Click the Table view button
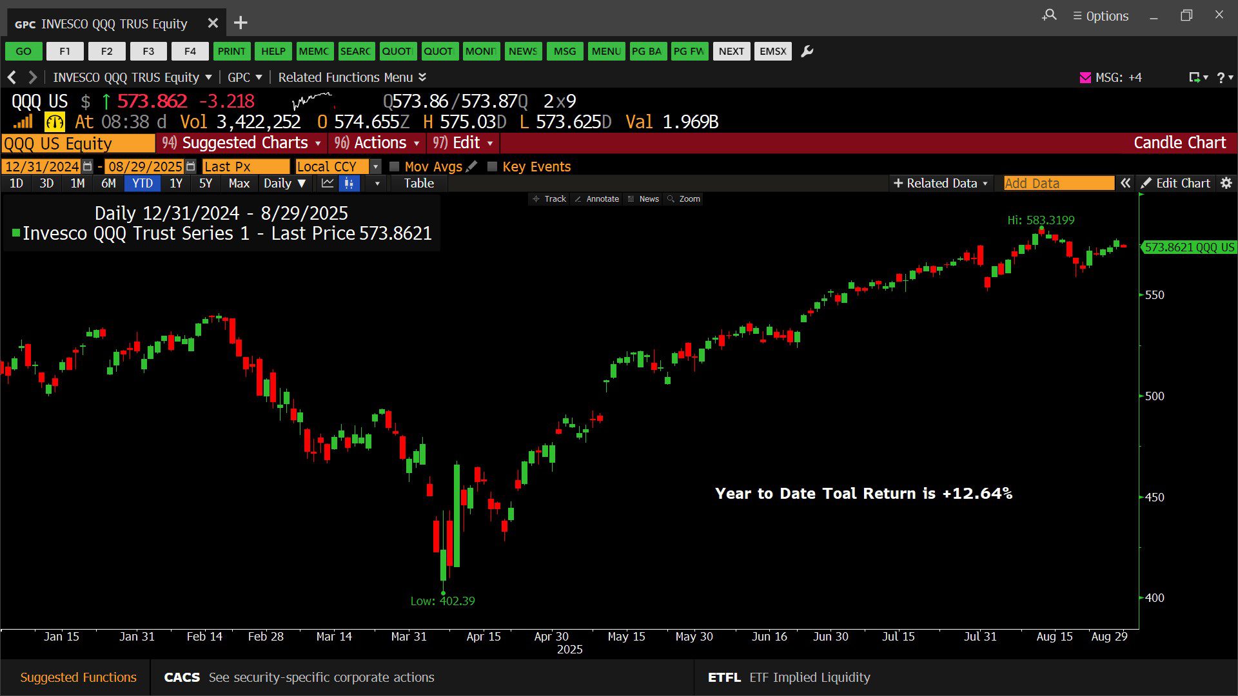 (x=418, y=184)
